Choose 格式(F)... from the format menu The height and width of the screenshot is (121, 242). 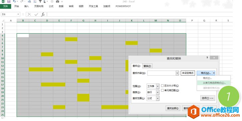click(x=207, y=78)
